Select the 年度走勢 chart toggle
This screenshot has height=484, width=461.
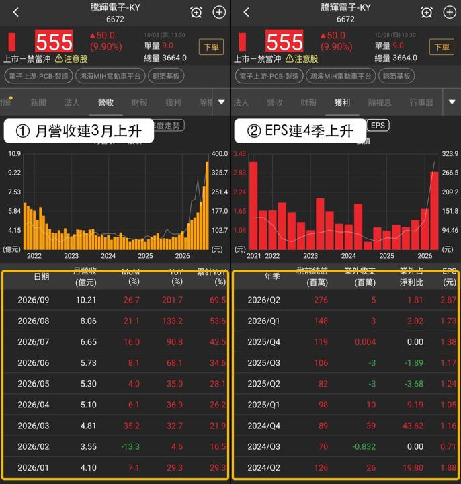pos(169,126)
